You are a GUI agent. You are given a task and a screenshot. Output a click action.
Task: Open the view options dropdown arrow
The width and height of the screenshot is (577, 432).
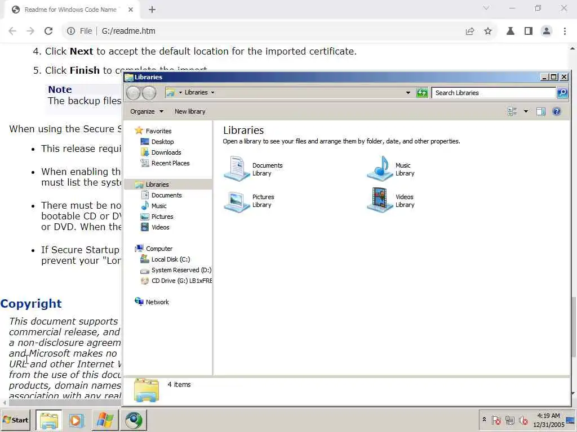pos(526,111)
